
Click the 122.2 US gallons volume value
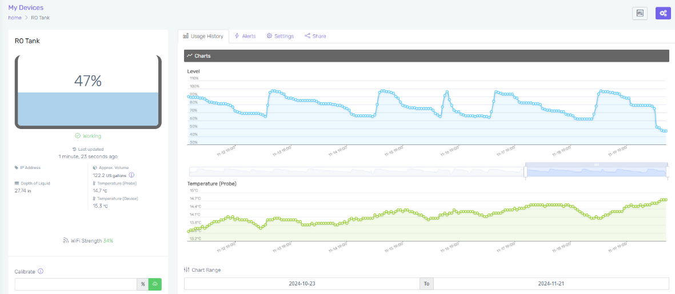(x=110, y=175)
